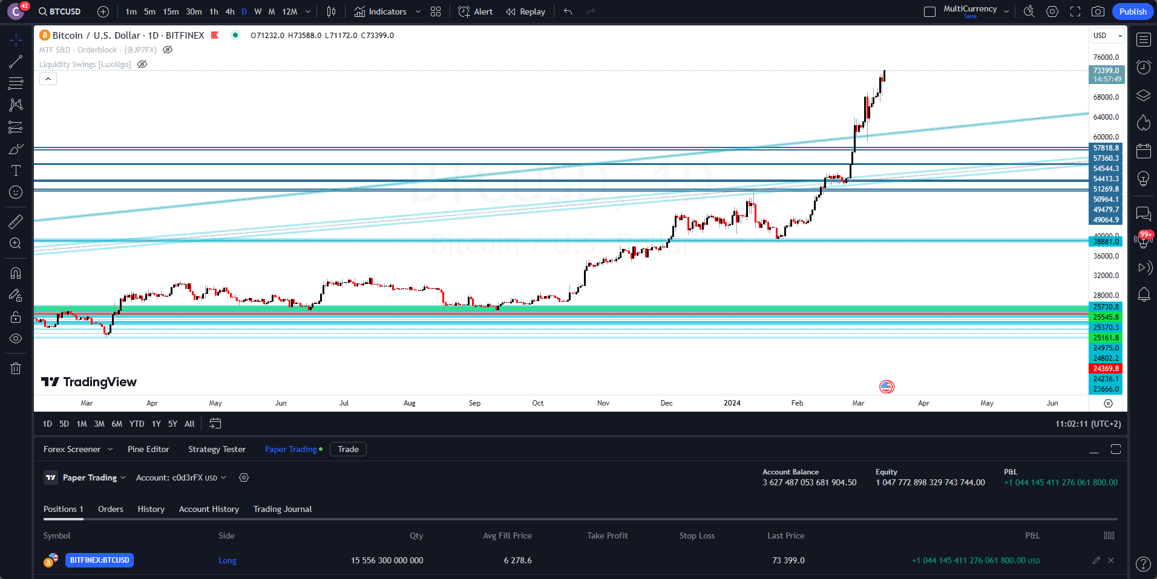Open the watchlist panel
This screenshot has width=1157, height=579.
tap(1143, 40)
